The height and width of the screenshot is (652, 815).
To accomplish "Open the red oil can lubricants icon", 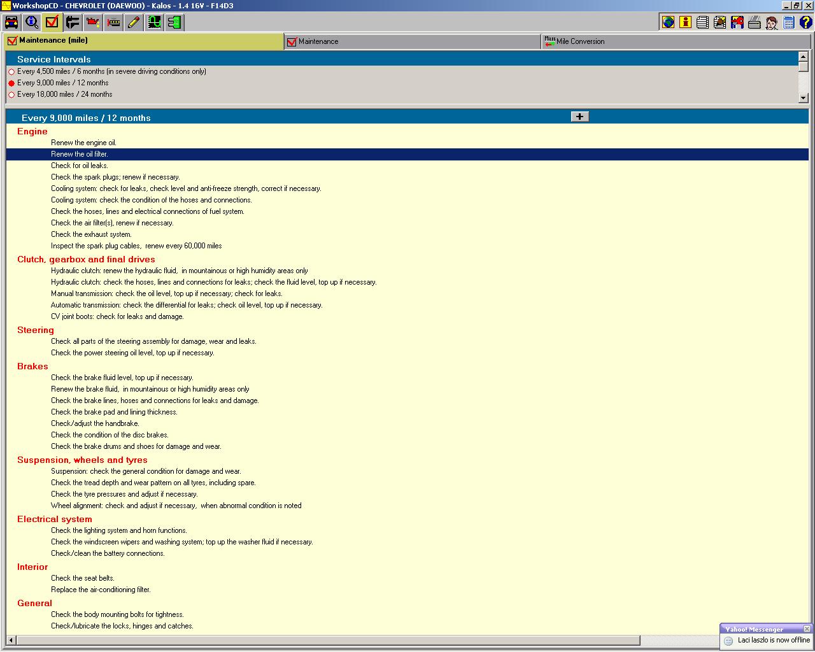I will click(x=93, y=22).
